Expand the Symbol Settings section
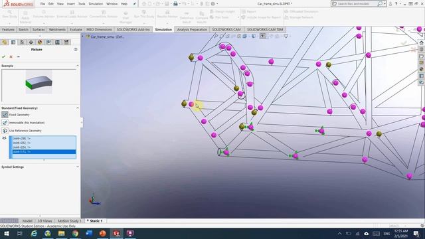425x239 pixels. [77, 167]
